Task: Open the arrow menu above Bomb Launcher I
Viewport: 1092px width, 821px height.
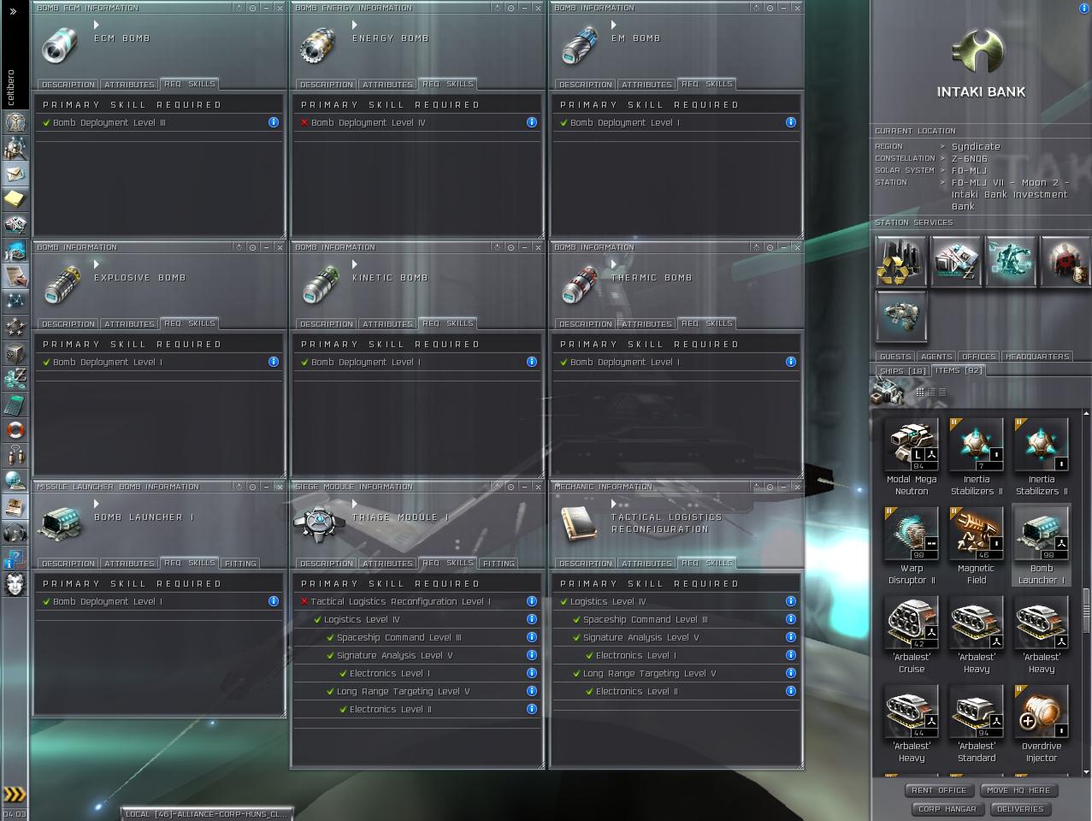Action: pyautogui.click(x=97, y=504)
